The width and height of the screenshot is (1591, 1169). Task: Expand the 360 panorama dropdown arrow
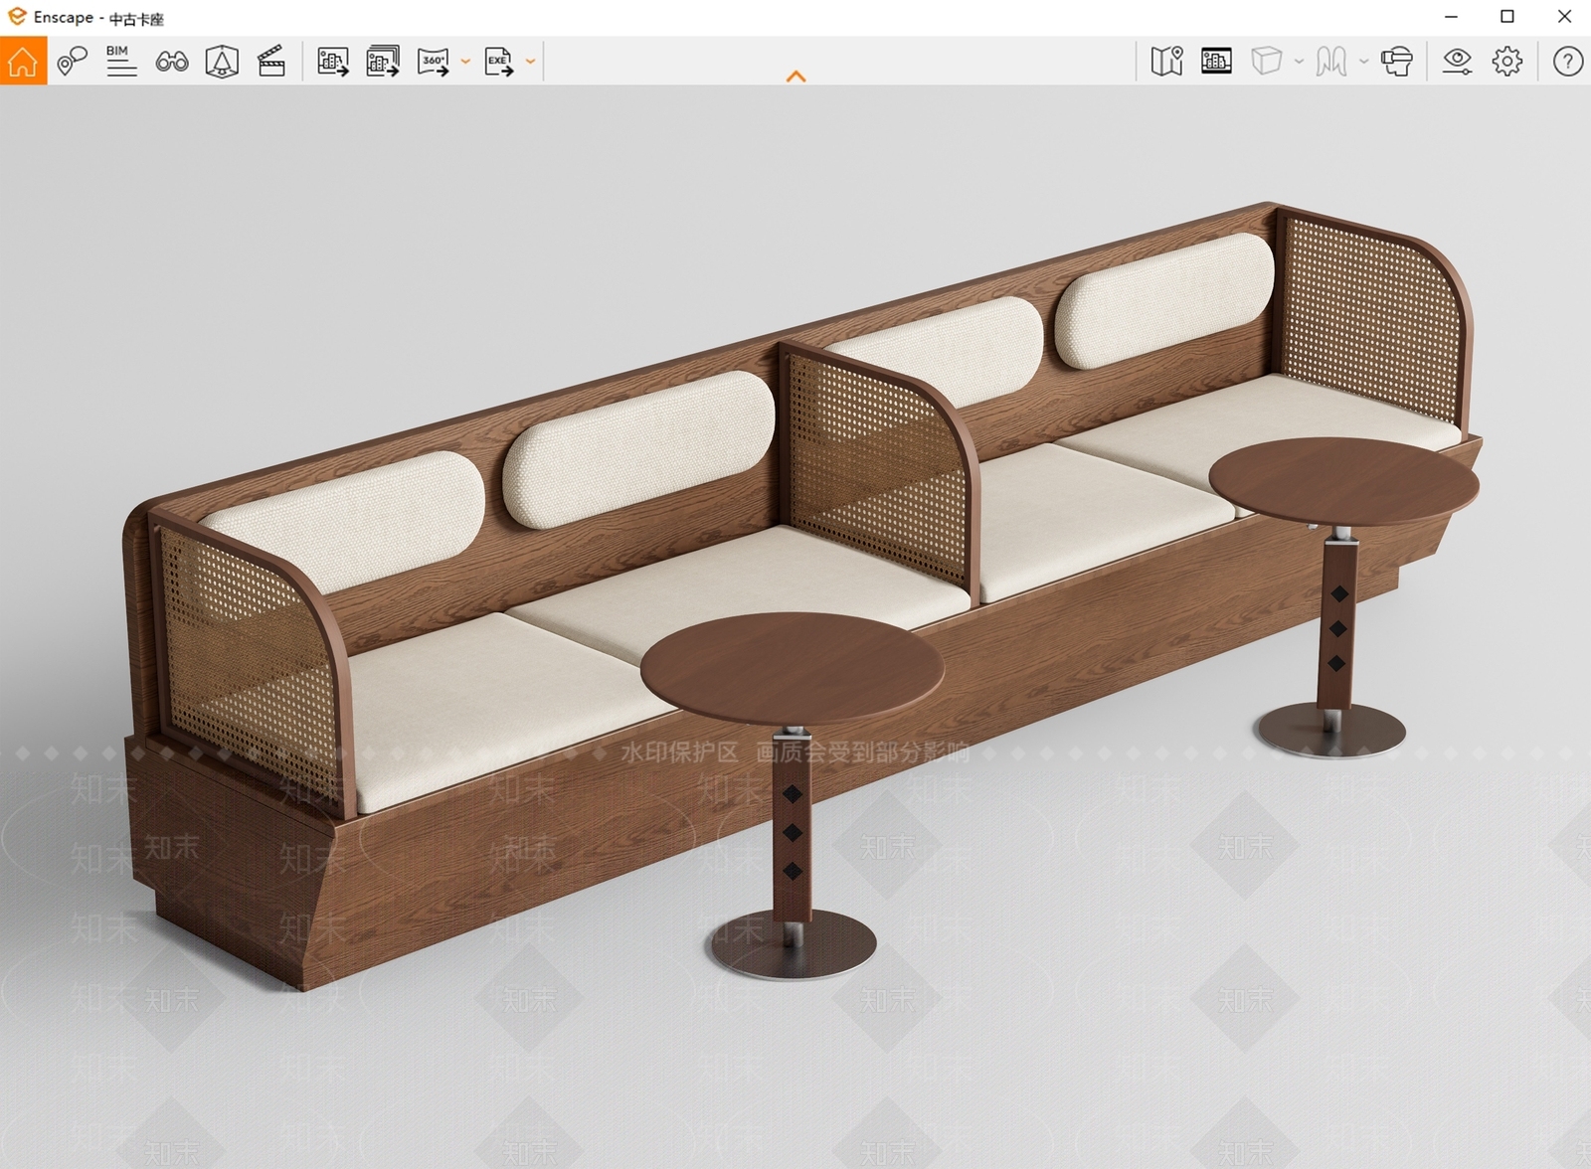(465, 62)
